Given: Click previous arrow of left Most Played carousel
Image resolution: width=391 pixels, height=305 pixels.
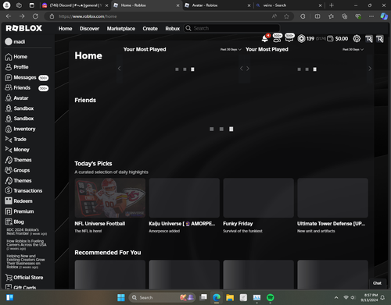Looking at the screenshot, I should pyautogui.click(x=119, y=69).
